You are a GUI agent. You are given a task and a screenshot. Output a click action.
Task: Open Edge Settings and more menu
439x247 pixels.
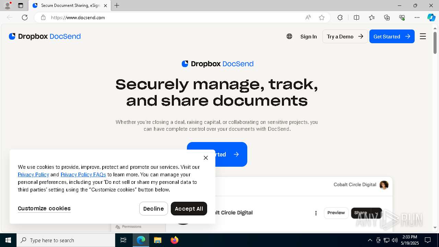[x=417, y=17]
